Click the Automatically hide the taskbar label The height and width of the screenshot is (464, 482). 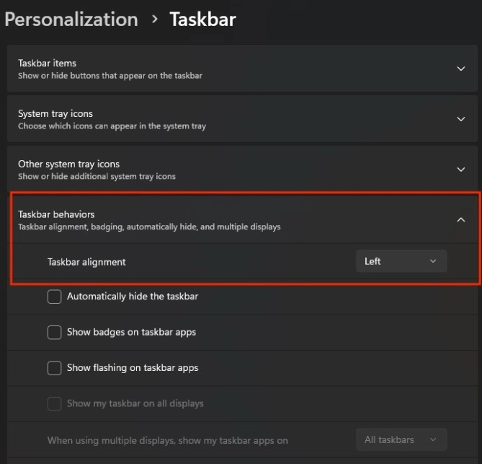[x=133, y=296]
